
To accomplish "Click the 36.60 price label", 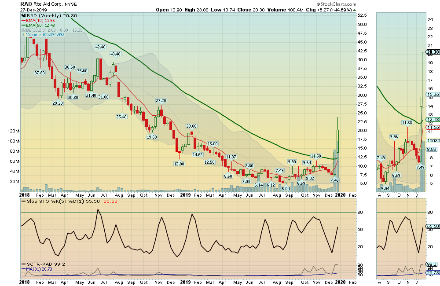I will [70, 67].
